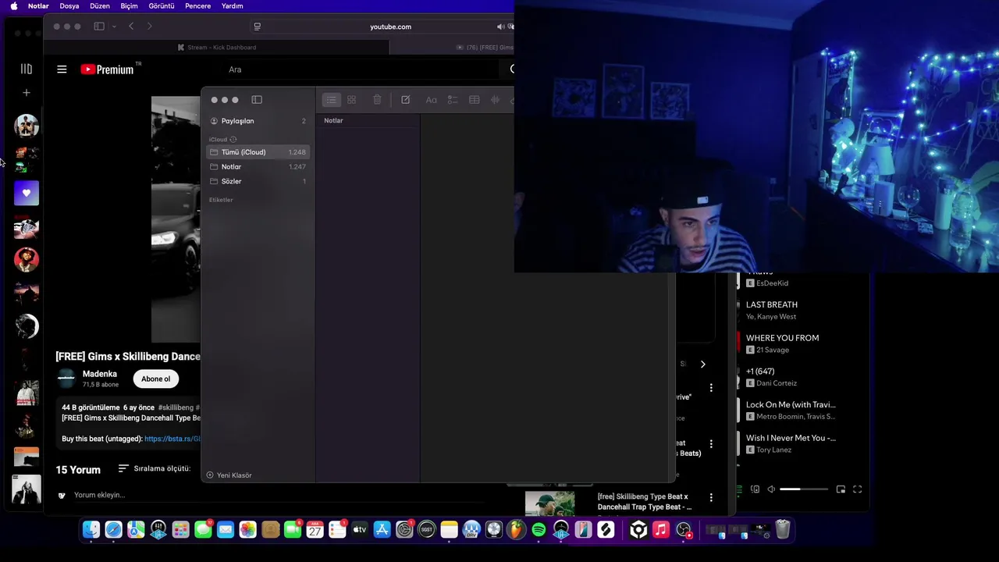This screenshot has width=999, height=562.
Task: Click the youtube.com address bar
Action: pyautogui.click(x=390, y=27)
